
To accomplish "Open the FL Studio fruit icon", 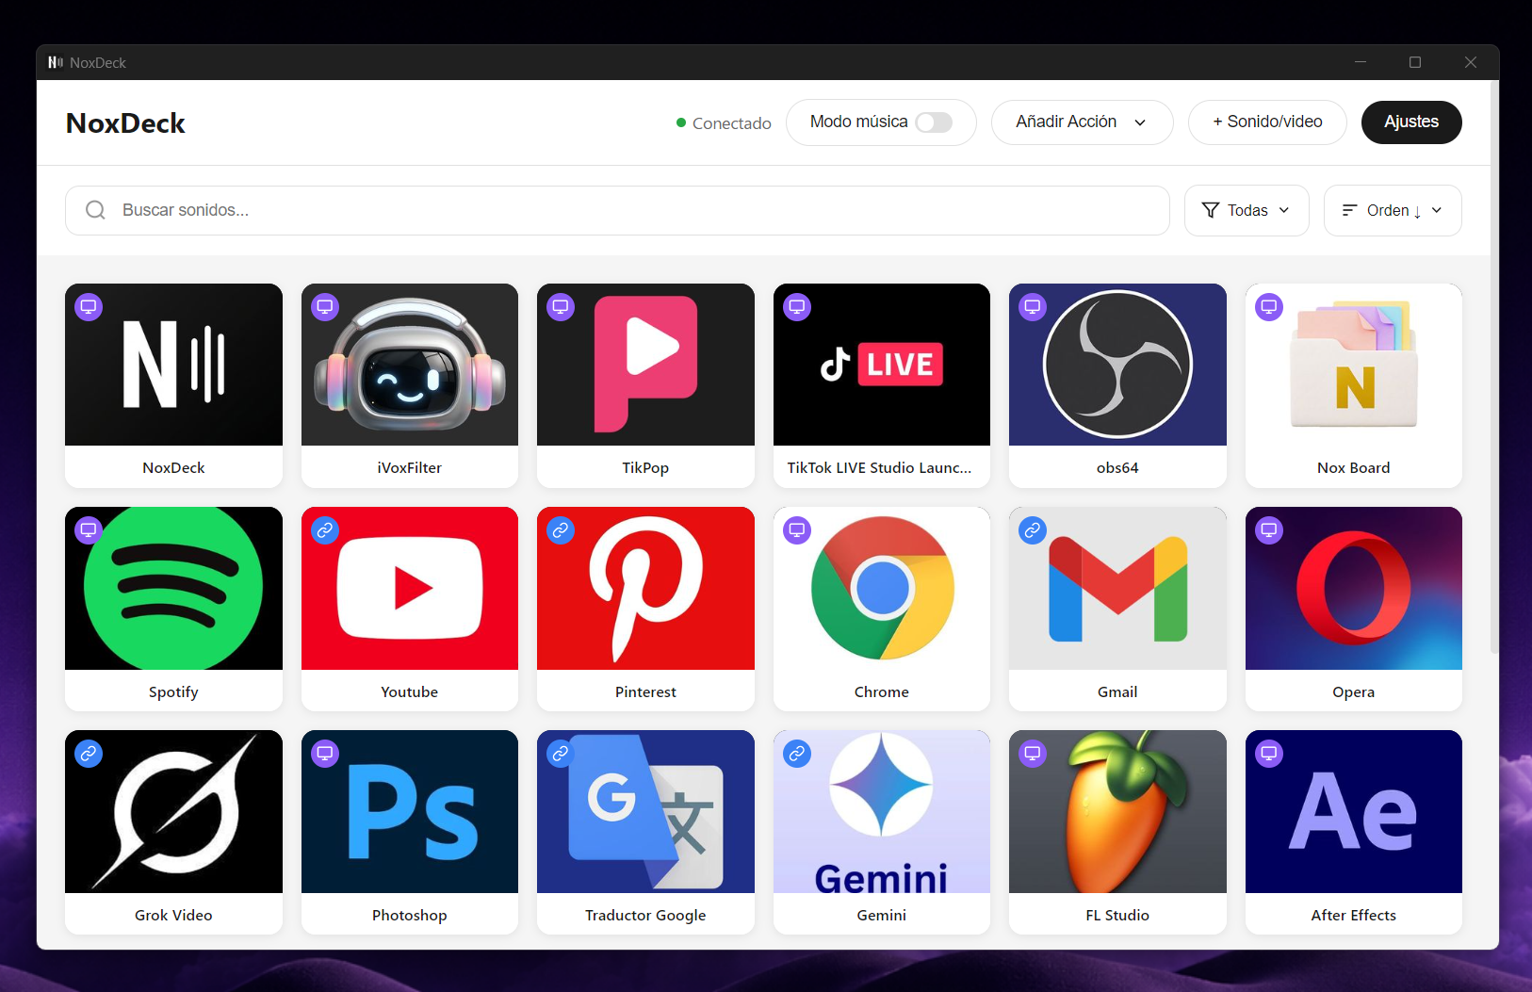I will 1117,812.
